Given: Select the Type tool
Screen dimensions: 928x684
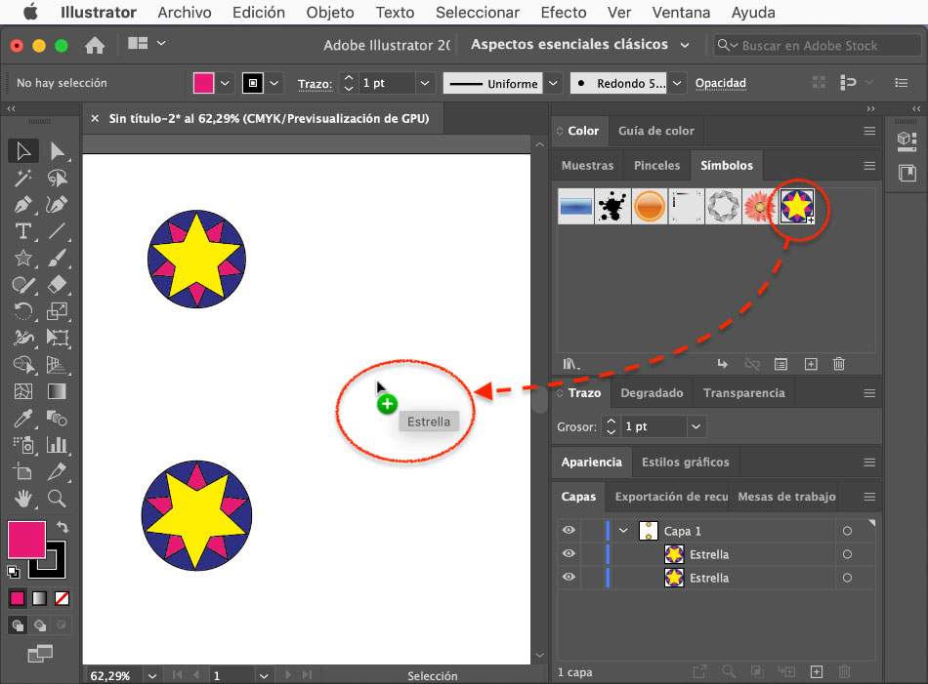Looking at the screenshot, I should (23, 231).
